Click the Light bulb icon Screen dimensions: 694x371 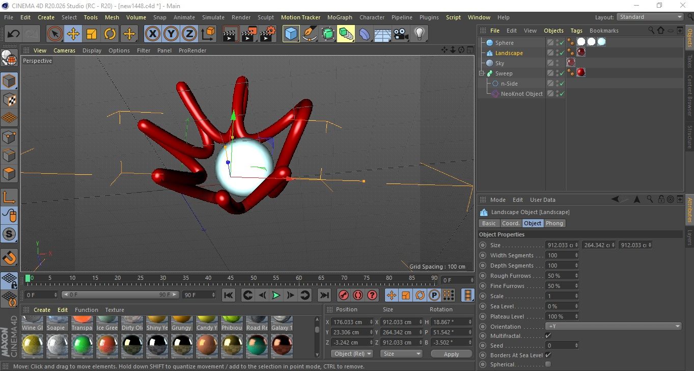coord(419,34)
